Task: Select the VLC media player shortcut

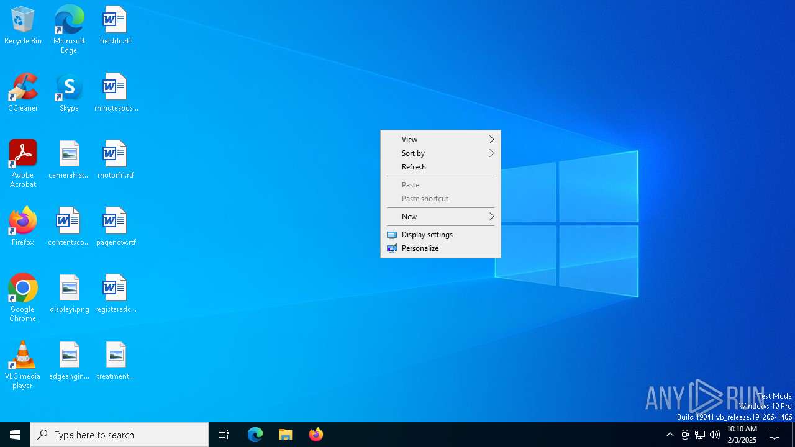Action: 23,365
